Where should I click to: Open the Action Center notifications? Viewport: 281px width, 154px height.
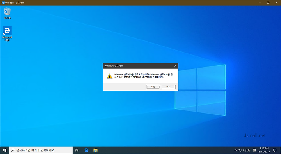[275, 150]
